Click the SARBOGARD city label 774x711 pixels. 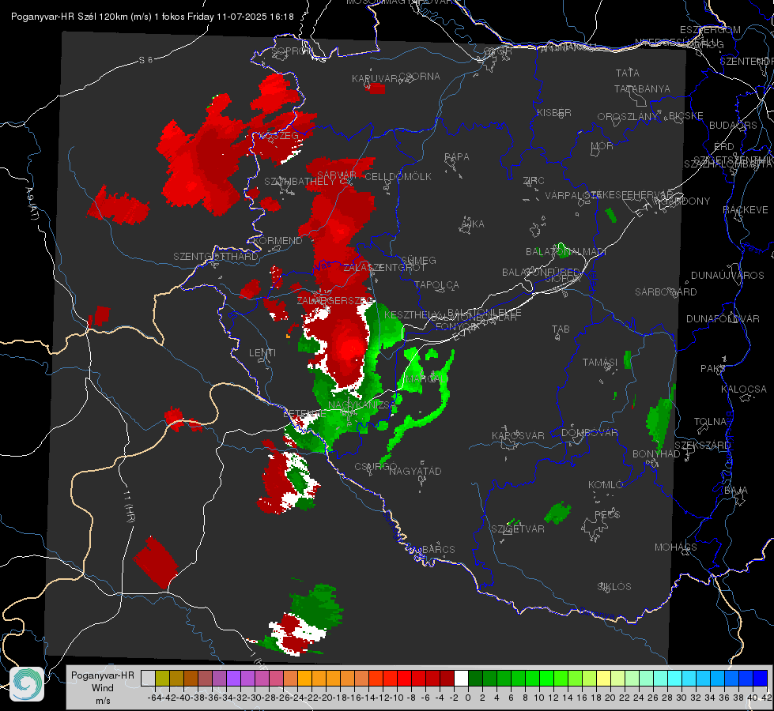pyautogui.click(x=666, y=292)
